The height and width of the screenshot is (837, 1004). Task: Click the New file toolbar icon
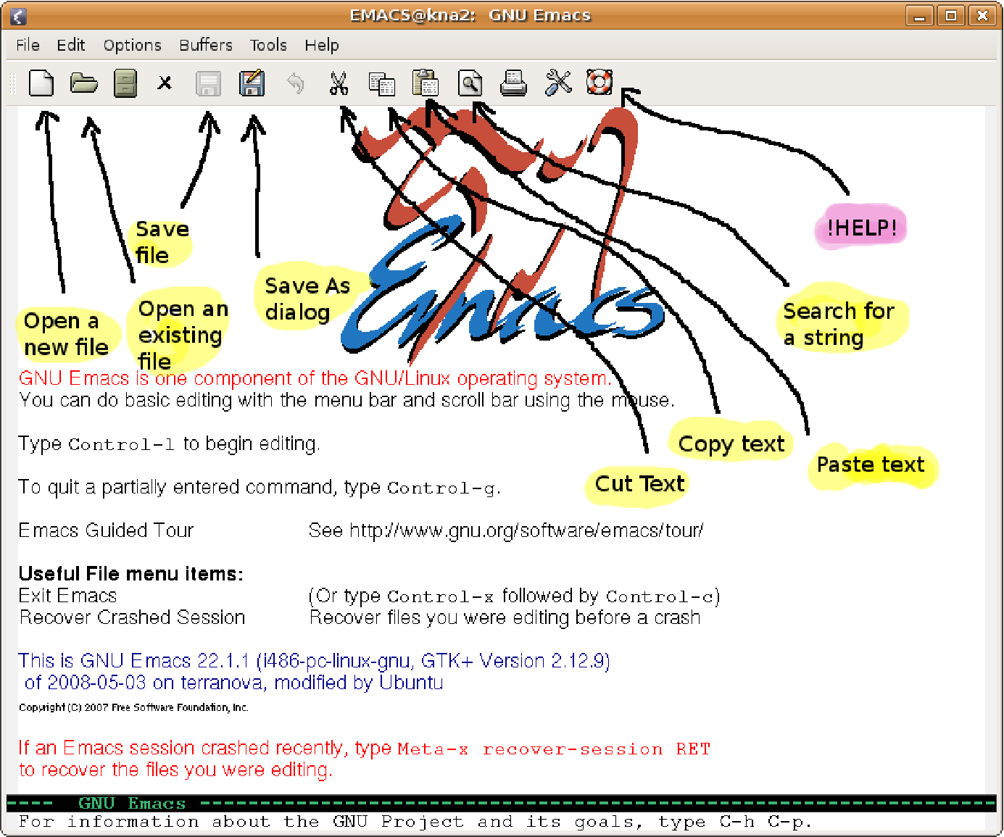coord(41,83)
